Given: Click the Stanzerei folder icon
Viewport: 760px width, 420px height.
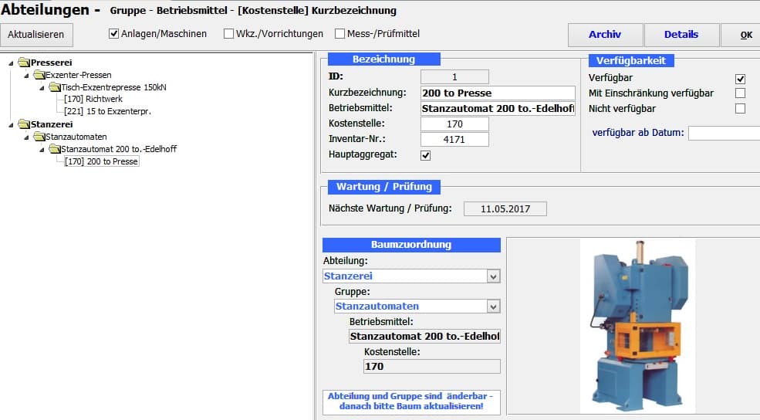Looking at the screenshot, I should point(24,124).
